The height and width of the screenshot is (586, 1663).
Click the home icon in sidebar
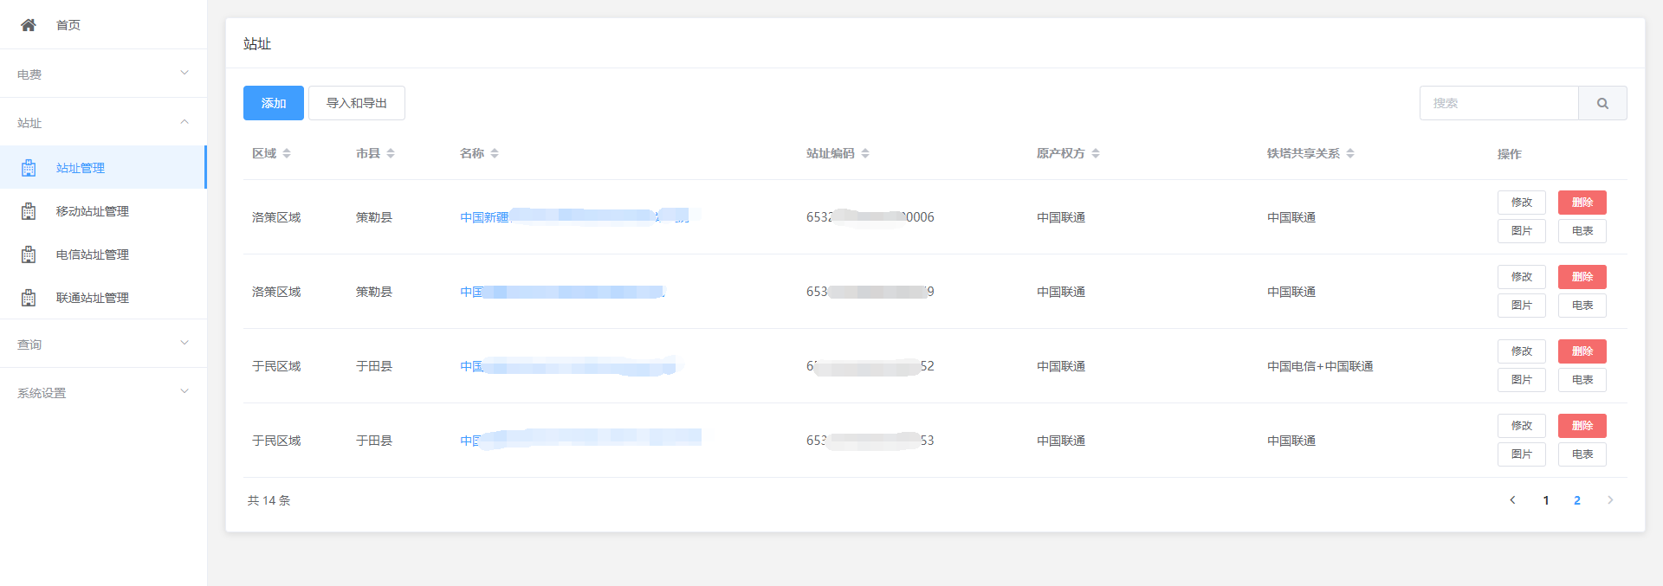pyautogui.click(x=29, y=25)
